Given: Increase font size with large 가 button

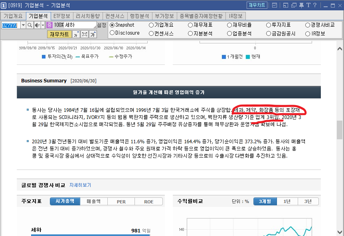Looking at the screenshot, I should click(x=93, y=34).
